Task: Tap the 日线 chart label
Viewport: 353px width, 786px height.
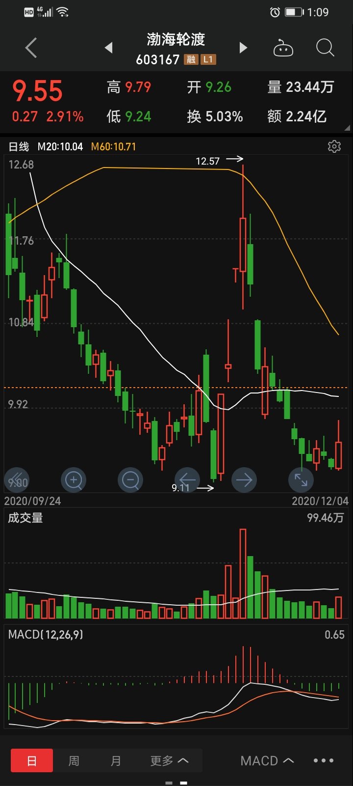Action: pos(19,146)
